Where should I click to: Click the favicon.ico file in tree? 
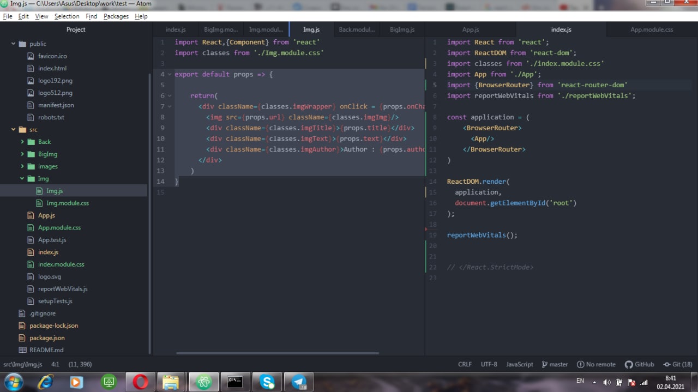click(52, 56)
